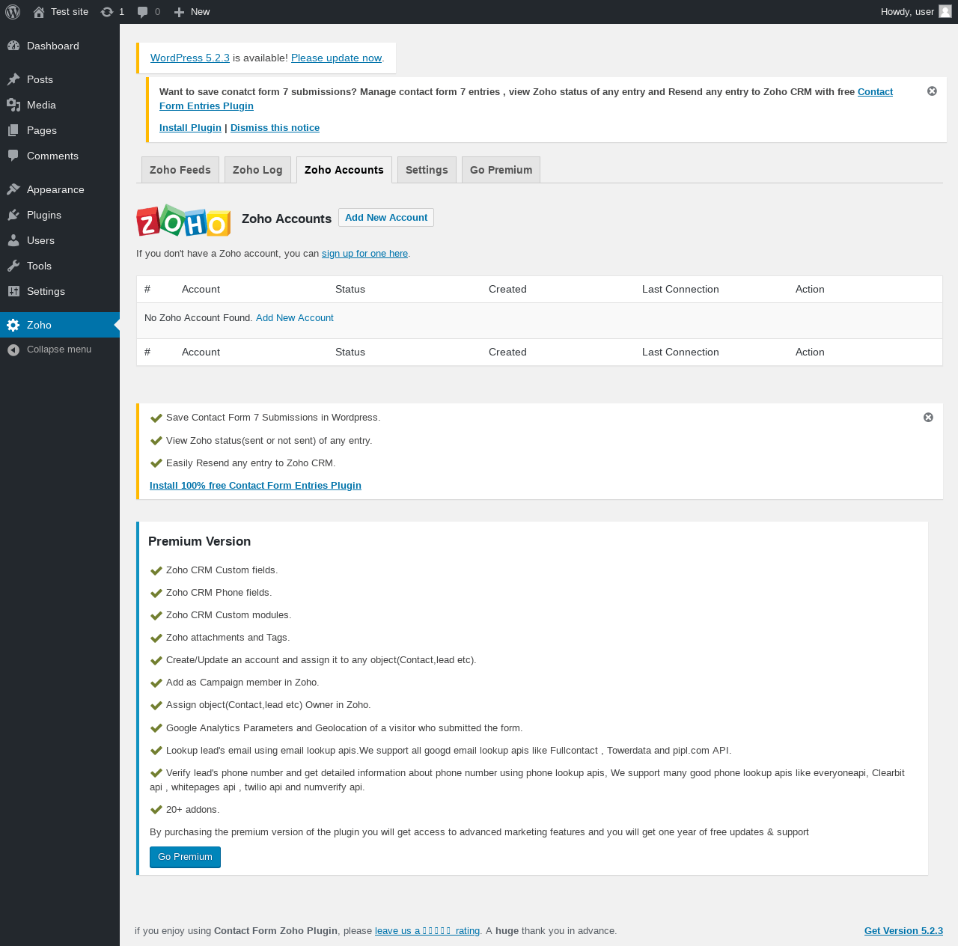Viewport: 958px width, 946px height.
Task: Open the plugin Settings tab
Action: coord(427,170)
